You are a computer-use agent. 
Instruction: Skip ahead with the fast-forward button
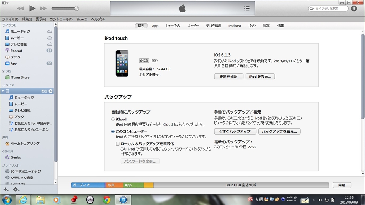pos(43,9)
